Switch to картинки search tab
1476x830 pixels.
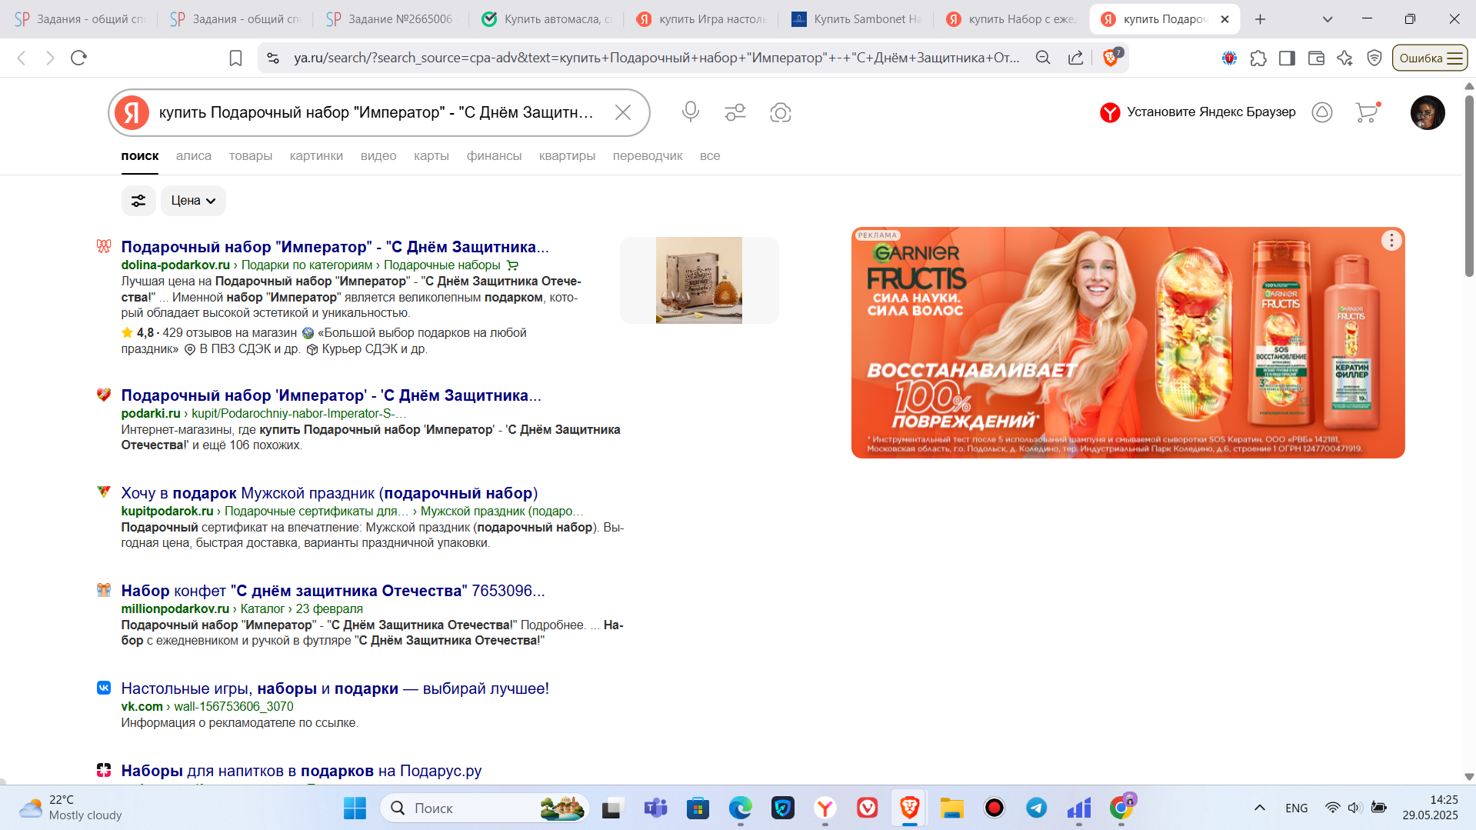316,155
